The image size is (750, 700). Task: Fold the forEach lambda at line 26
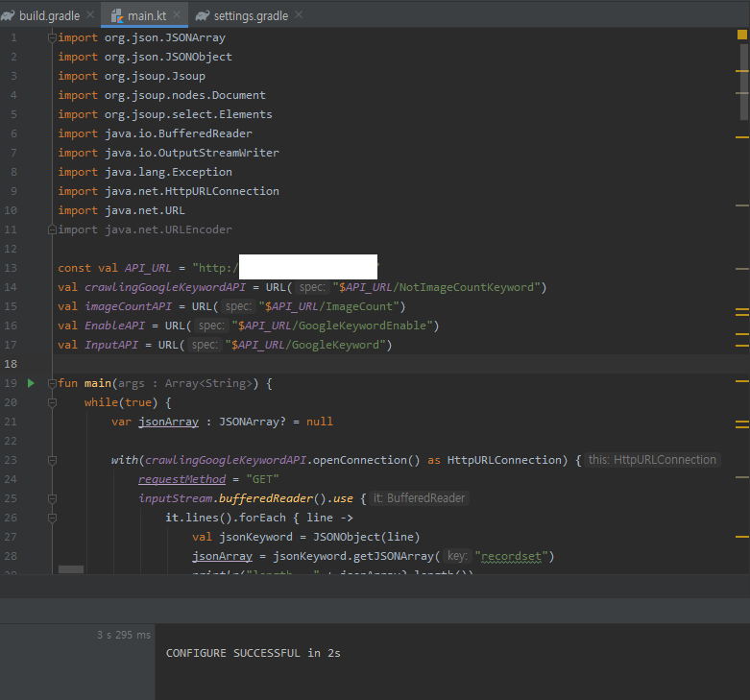[52, 518]
